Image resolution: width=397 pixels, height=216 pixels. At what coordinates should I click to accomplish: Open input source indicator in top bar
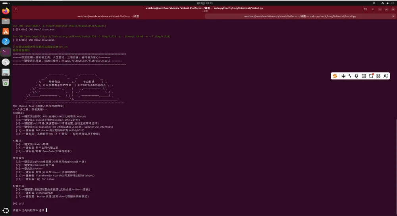pyautogui.click(x=374, y=3)
